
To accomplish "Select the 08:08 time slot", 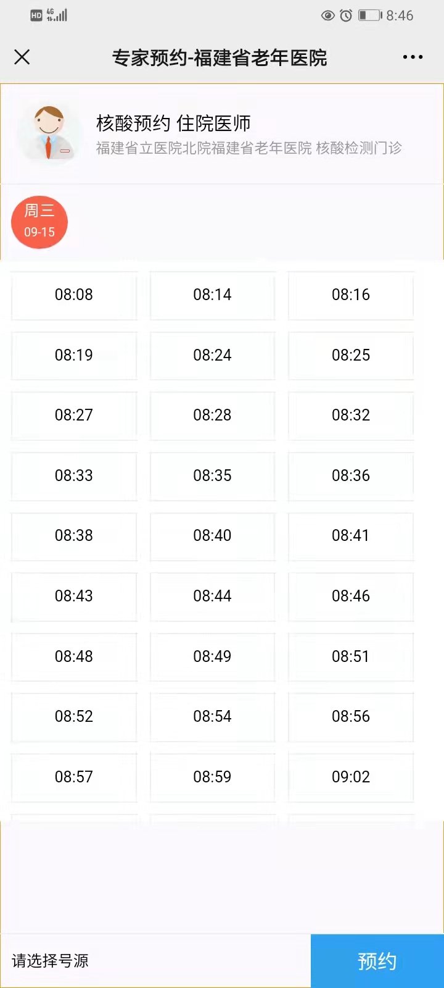I will click(74, 295).
